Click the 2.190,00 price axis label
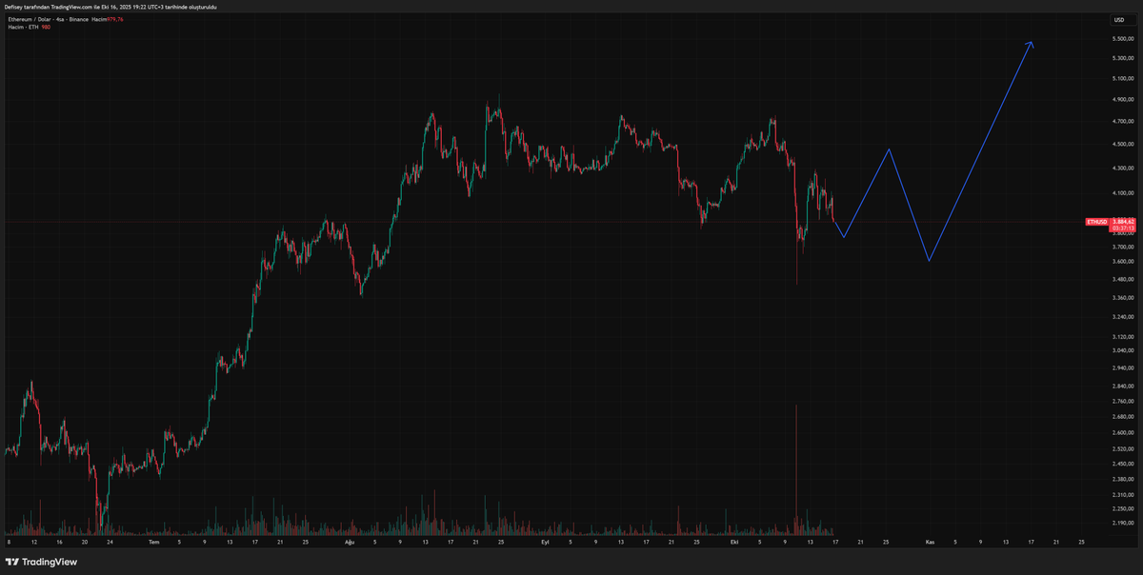 click(1122, 523)
